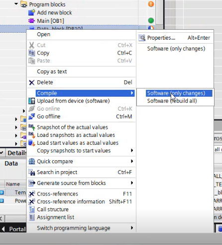Click the green status indicator beside Main [OB1]
The image size is (222, 245).
coord(151,21)
